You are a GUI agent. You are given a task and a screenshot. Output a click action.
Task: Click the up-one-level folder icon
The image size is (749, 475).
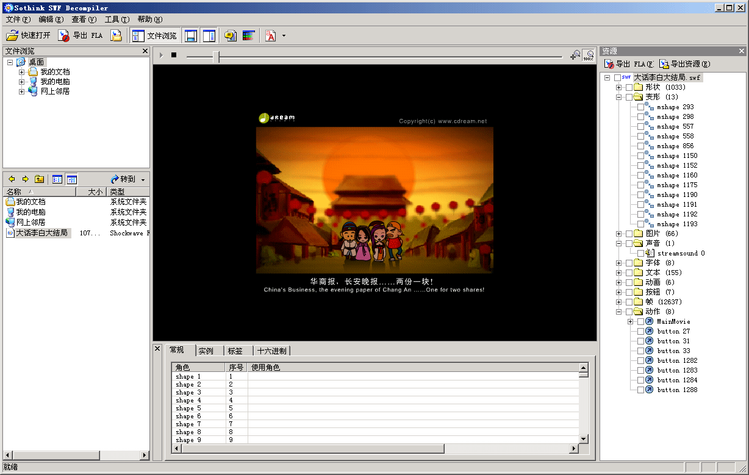pyautogui.click(x=39, y=179)
